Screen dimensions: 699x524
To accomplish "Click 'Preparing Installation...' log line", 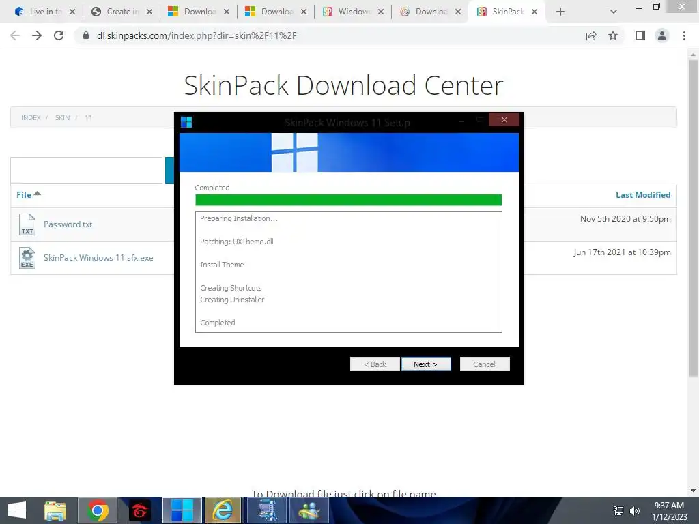I will pos(239,218).
